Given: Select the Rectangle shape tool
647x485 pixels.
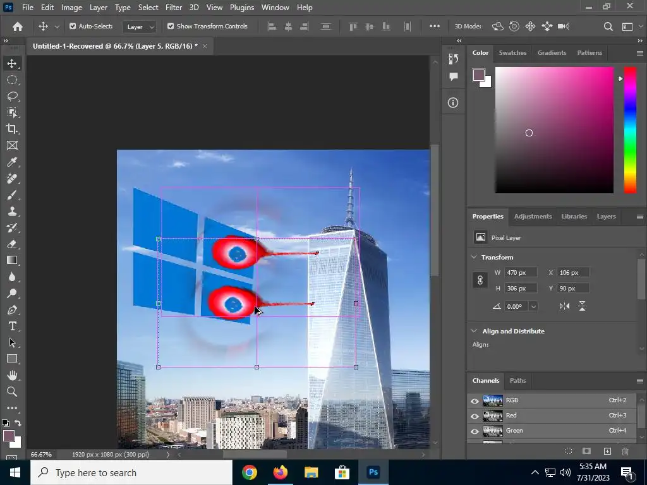Looking at the screenshot, I should [x=12, y=359].
